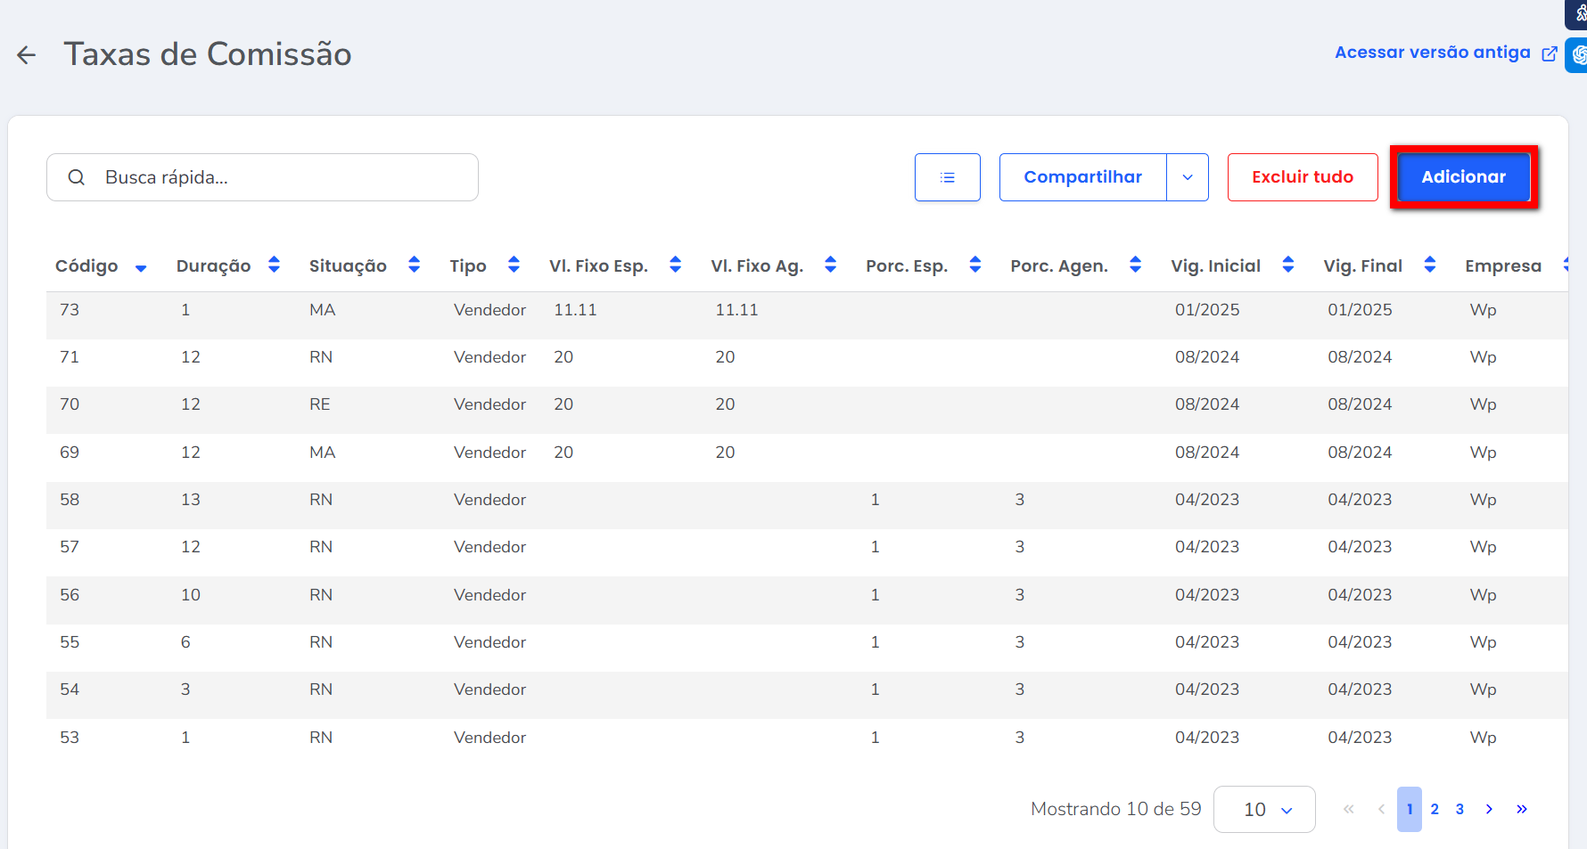Click the back arrow beside Taxas de Comissão
This screenshot has width=1587, height=849.
[x=27, y=55]
